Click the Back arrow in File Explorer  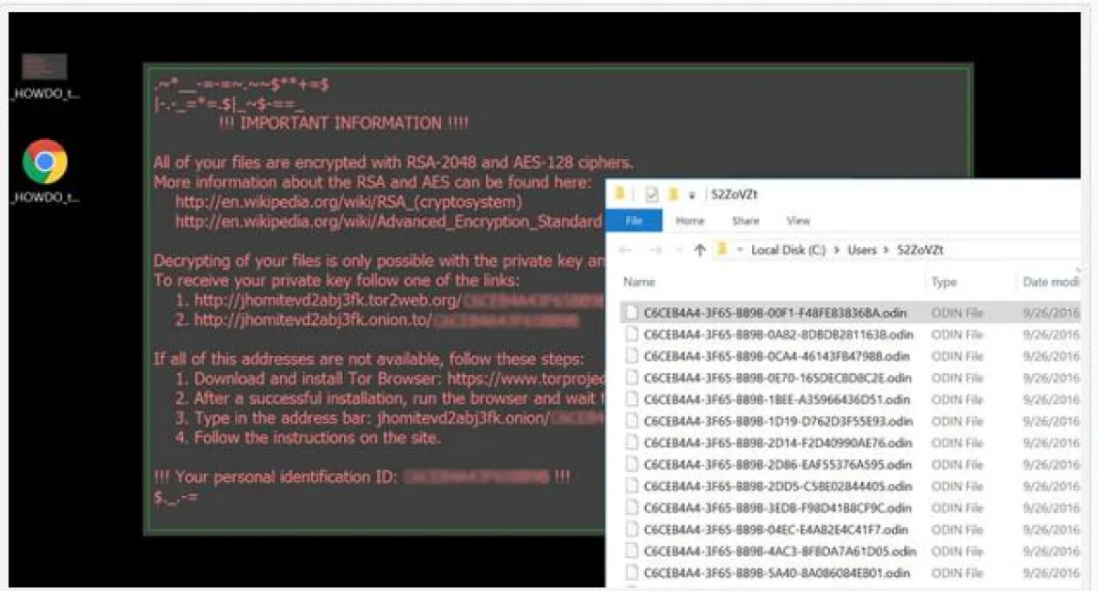(624, 250)
